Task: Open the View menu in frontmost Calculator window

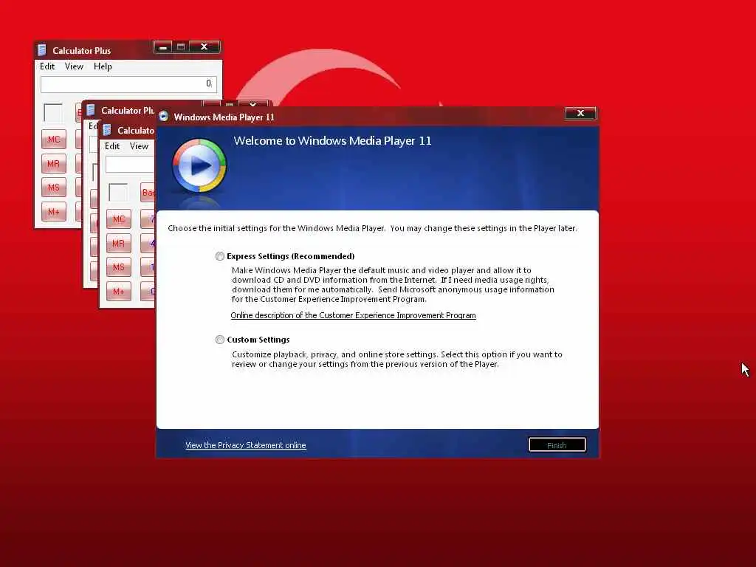Action: (x=139, y=146)
